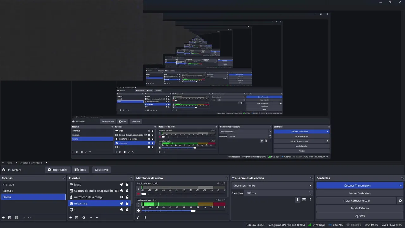Screen dimensions: 405x228
Task: Increase the transition duration with up arrow
Action: click(310, 192)
